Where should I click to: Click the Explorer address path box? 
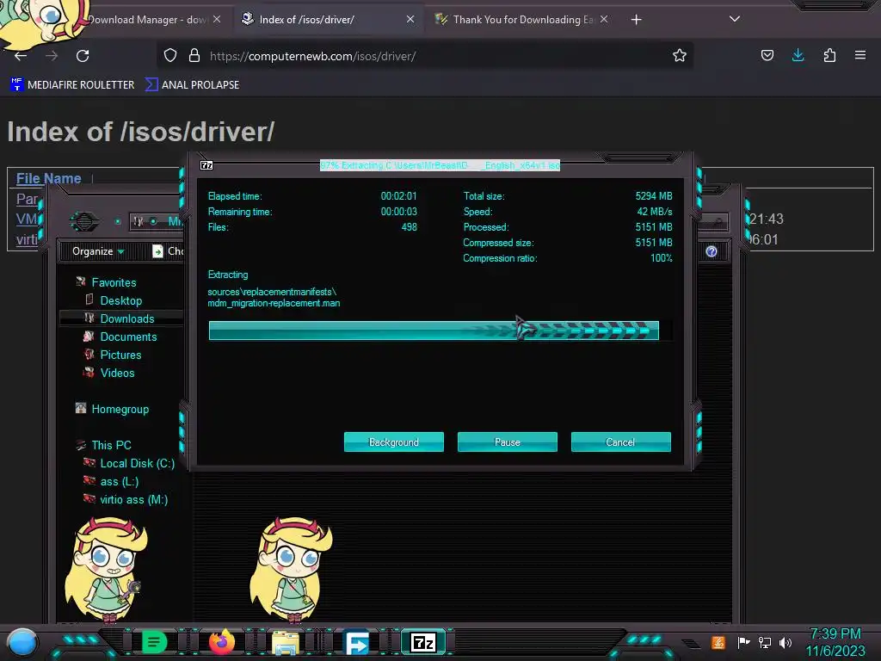(157, 221)
